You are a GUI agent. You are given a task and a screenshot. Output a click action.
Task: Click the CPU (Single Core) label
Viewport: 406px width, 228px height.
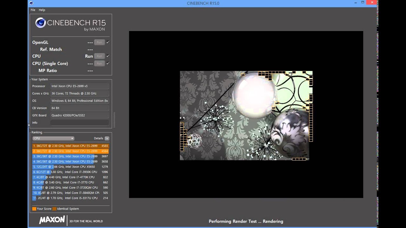coord(50,64)
